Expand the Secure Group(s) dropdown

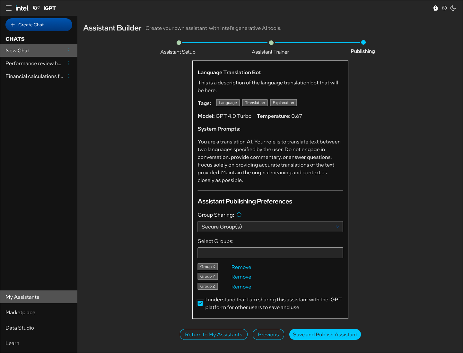(x=270, y=227)
